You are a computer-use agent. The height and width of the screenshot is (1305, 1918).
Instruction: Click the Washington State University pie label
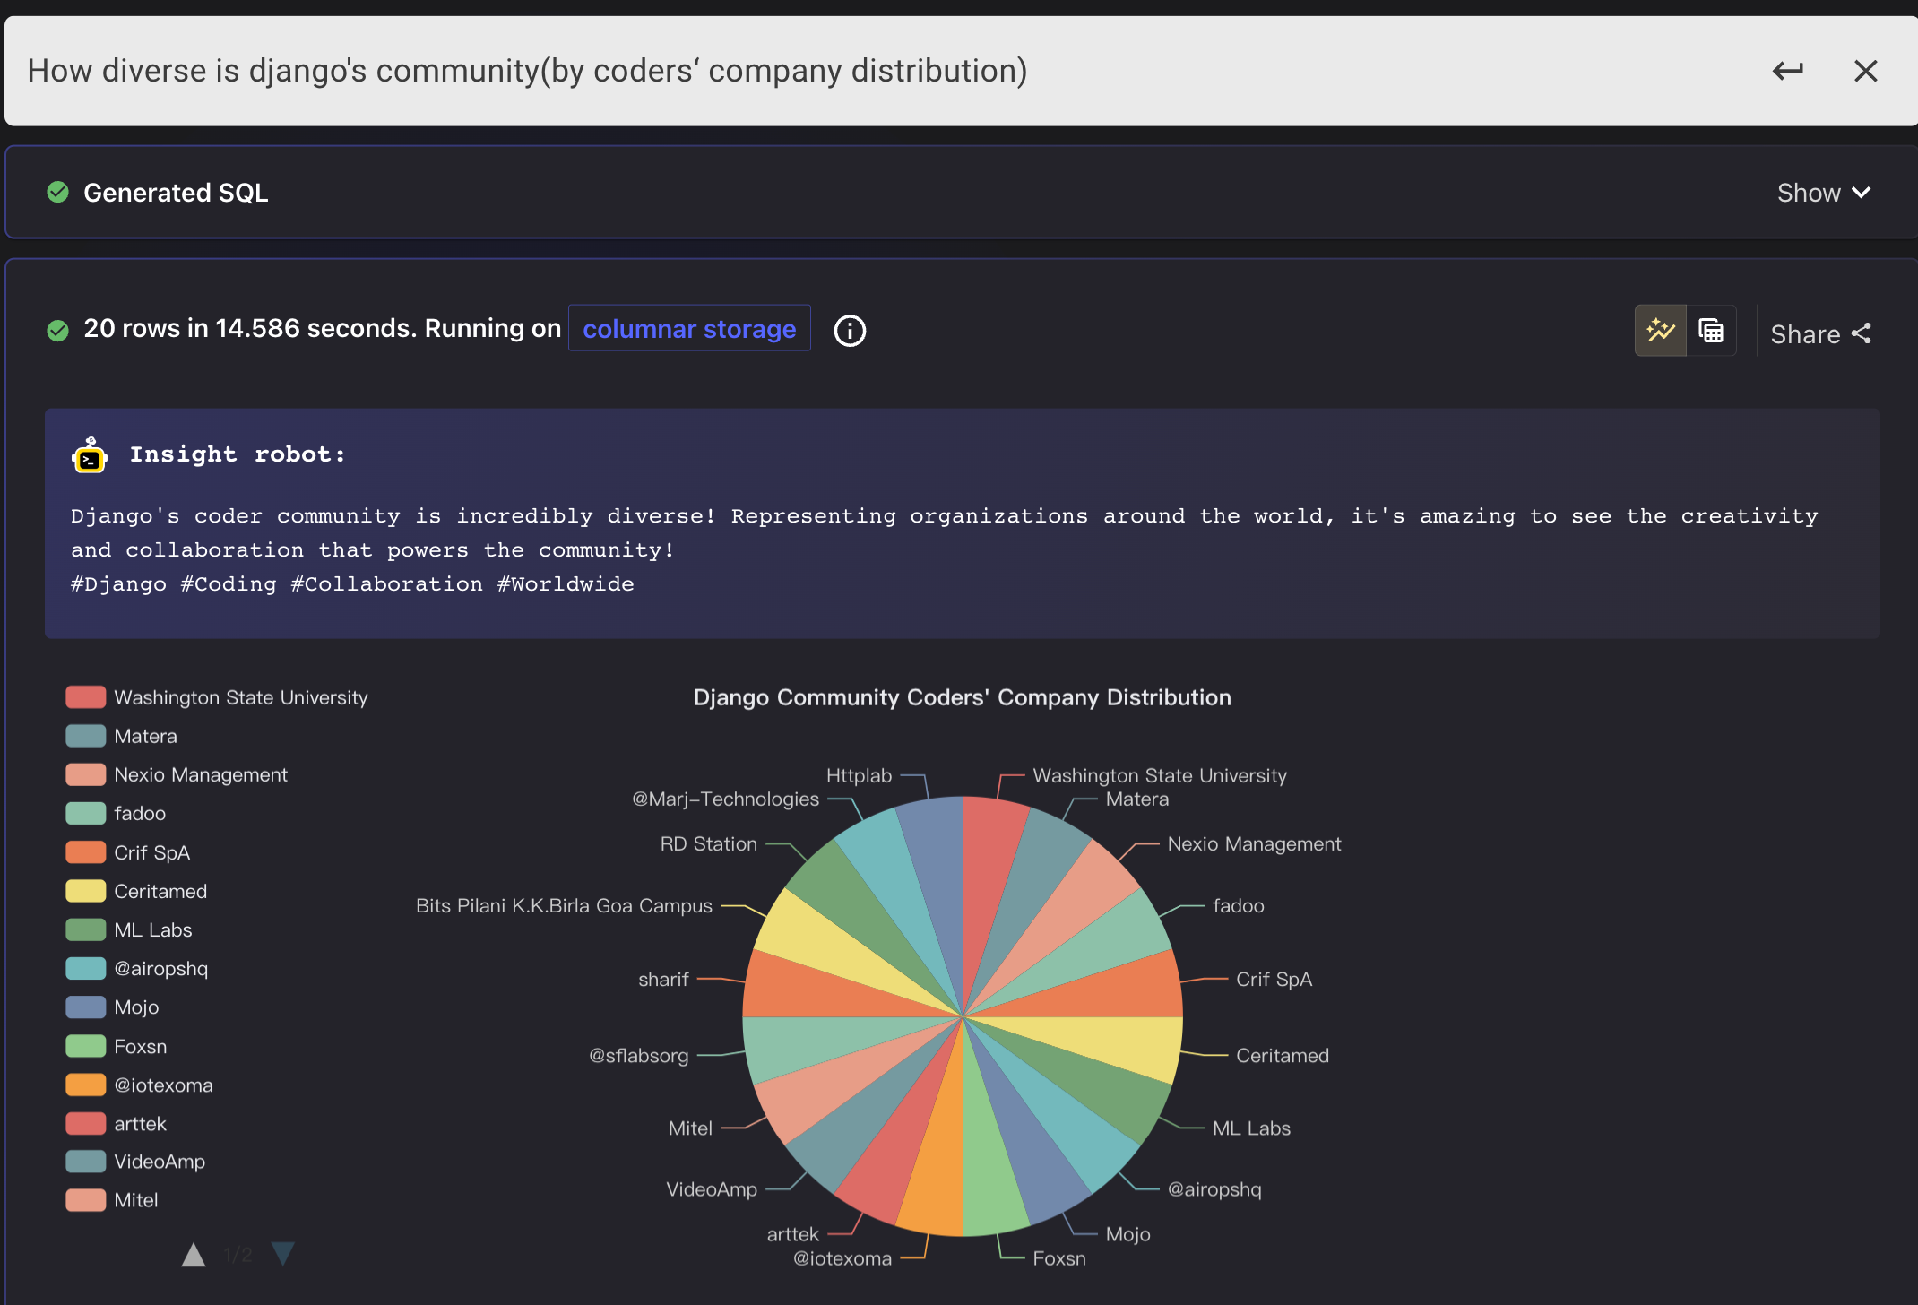coord(1160,775)
